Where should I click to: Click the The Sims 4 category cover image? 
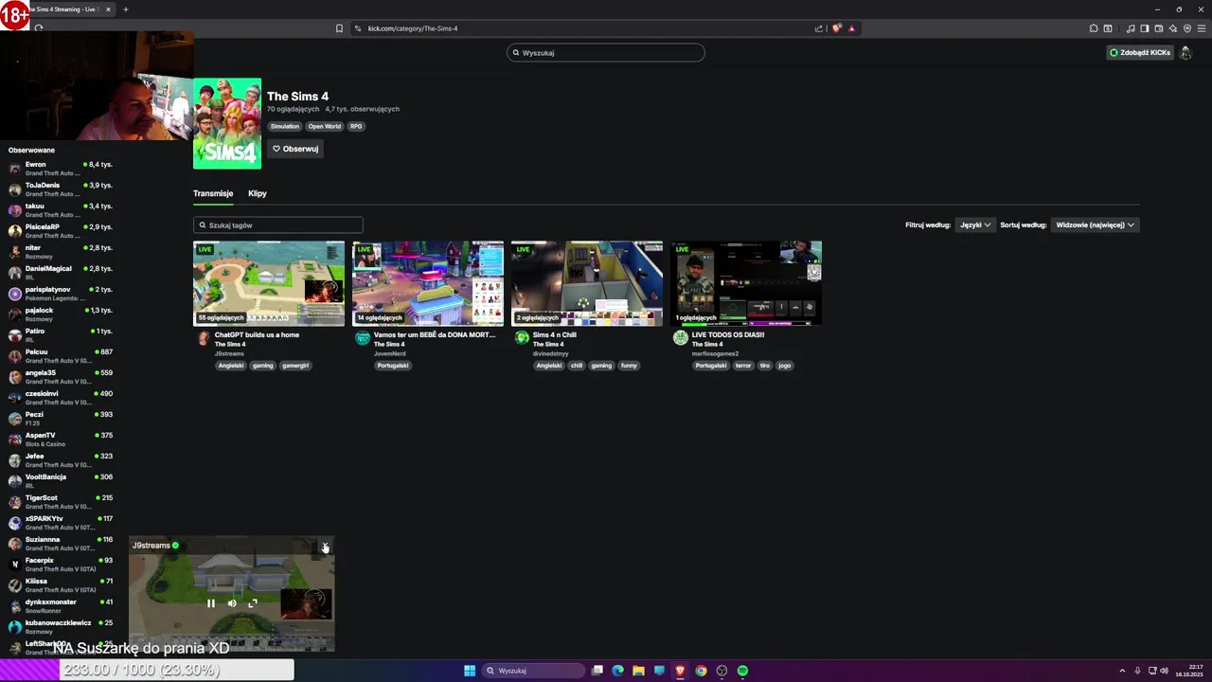pos(227,123)
